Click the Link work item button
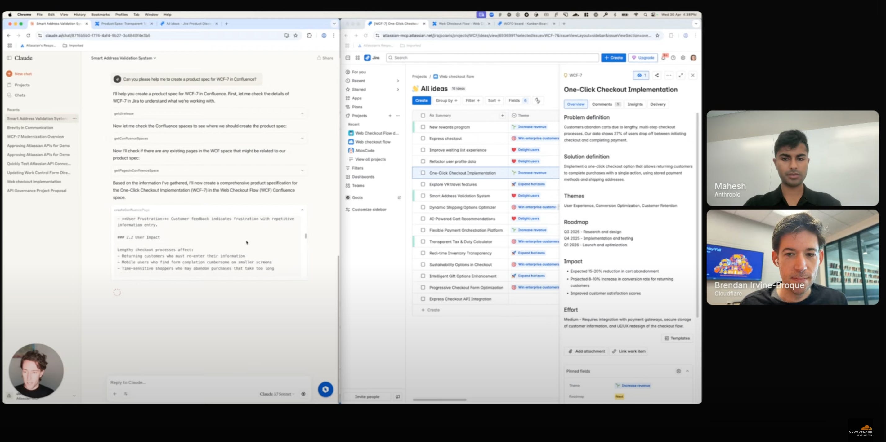Screen dimensions: 886x442 tap(629, 351)
